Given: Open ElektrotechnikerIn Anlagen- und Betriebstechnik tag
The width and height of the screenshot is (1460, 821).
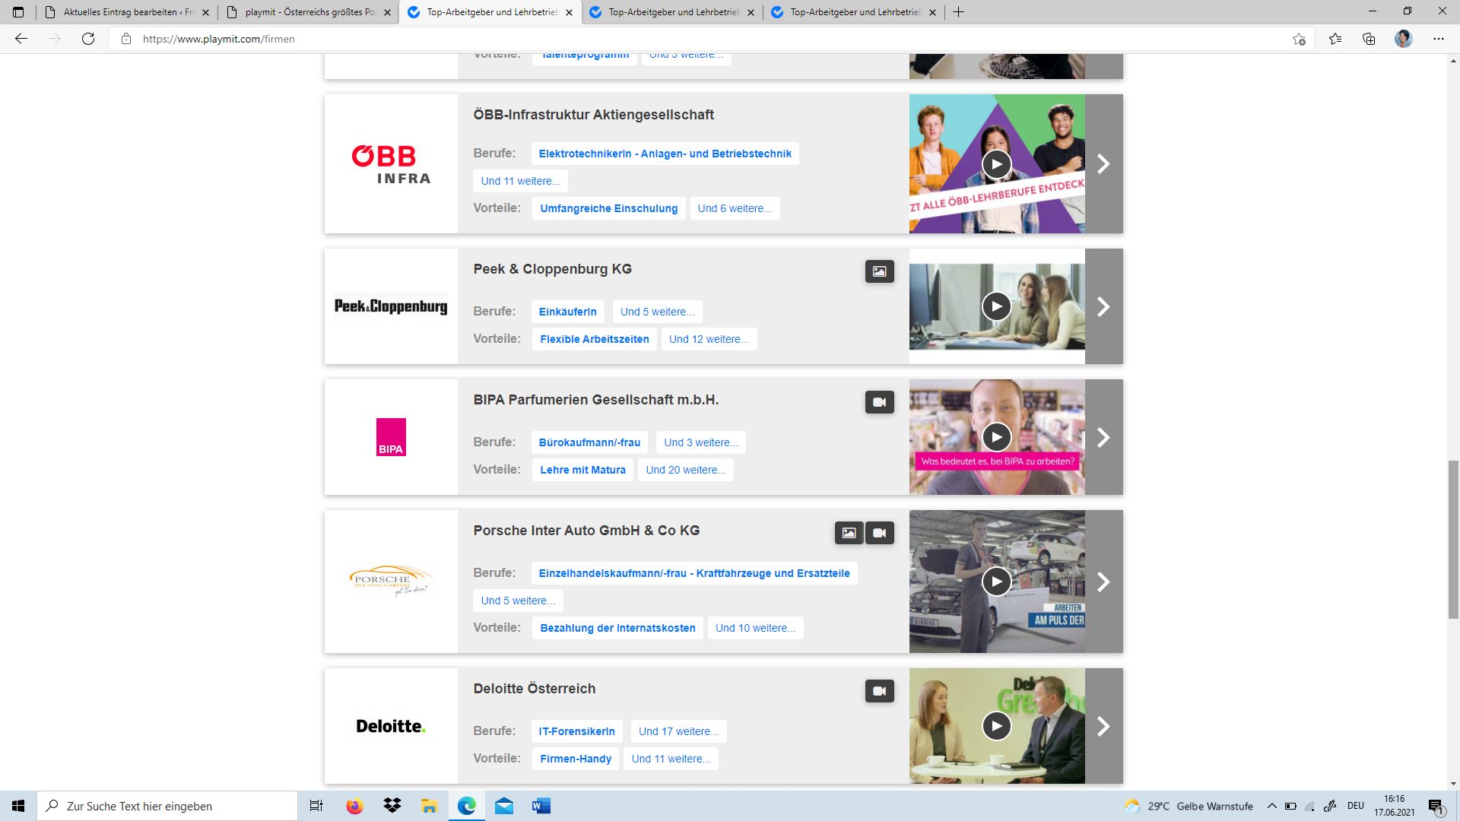Looking at the screenshot, I should point(665,154).
